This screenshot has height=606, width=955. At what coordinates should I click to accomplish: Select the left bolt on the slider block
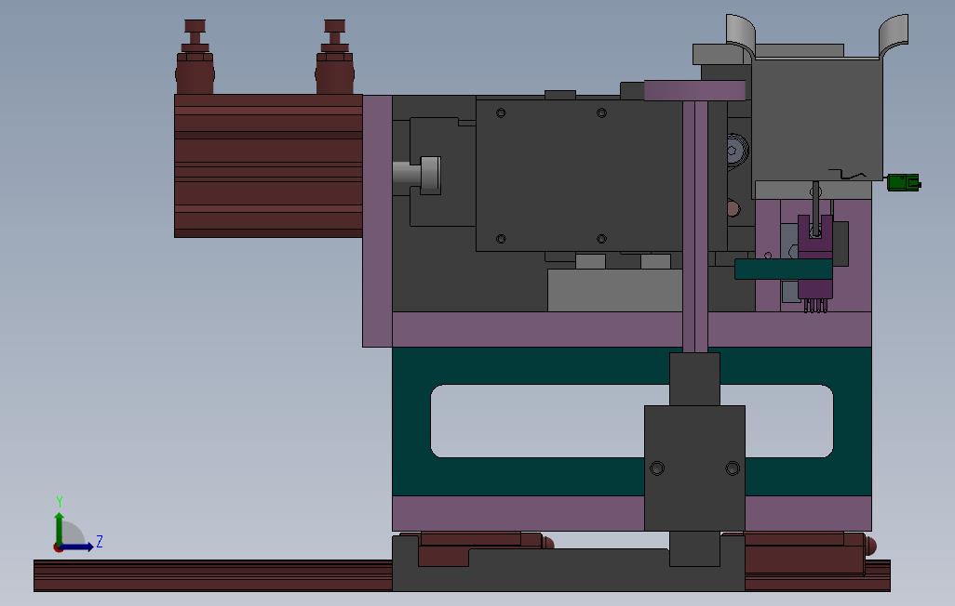(657, 468)
